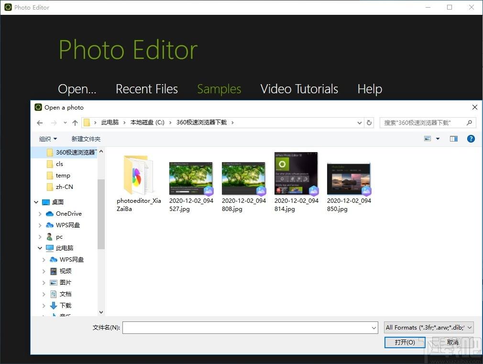Click the Open a photo dialog icon
This screenshot has height=364, width=483.
(38, 107)
